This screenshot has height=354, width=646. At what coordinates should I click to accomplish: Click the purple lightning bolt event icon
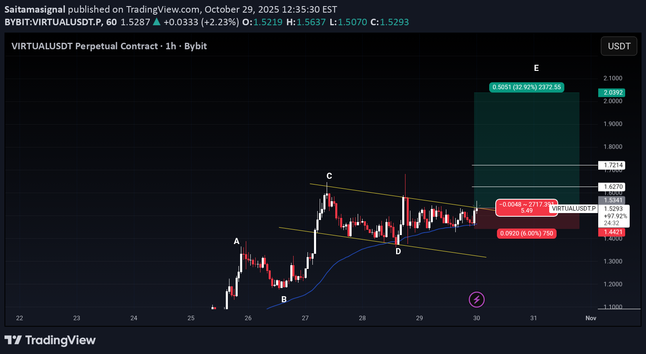pyautogui.click(x=477, y=300)
